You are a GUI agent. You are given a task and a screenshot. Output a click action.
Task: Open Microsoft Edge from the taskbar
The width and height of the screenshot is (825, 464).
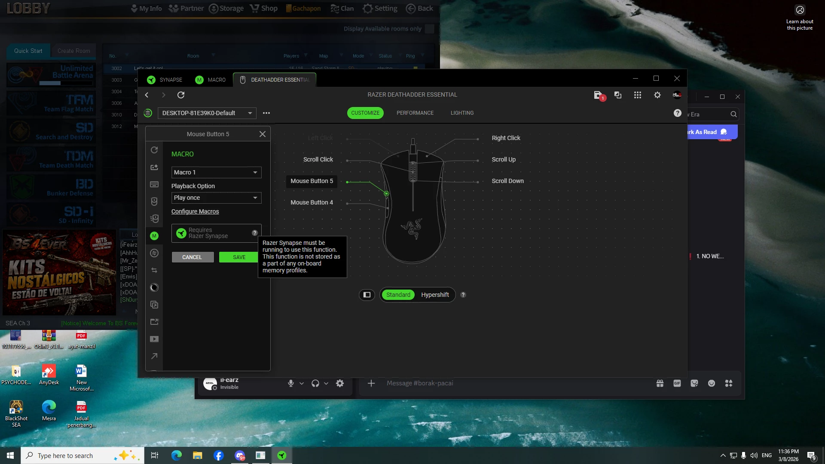(x=176, y=455)
